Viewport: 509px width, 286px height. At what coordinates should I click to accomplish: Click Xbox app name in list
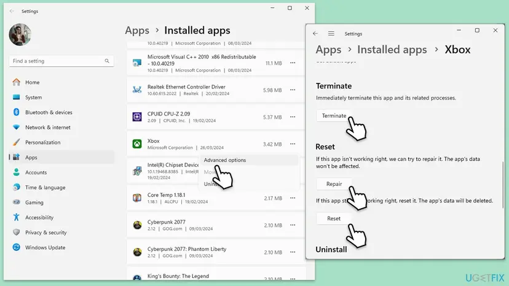153,141
